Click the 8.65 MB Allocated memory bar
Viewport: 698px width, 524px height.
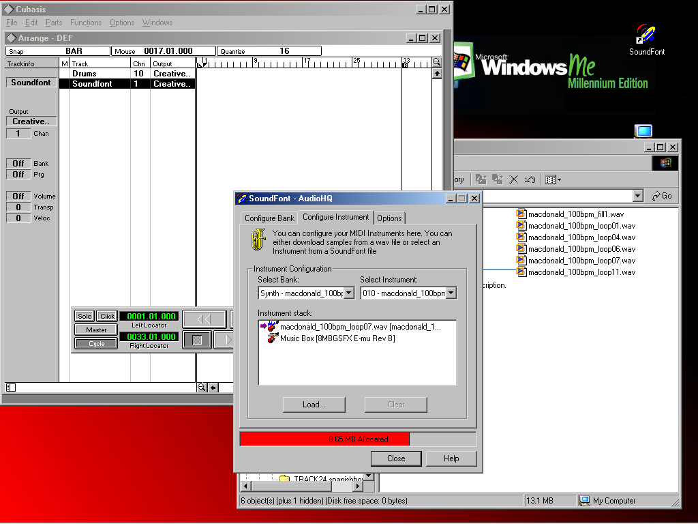pos(358,439)
